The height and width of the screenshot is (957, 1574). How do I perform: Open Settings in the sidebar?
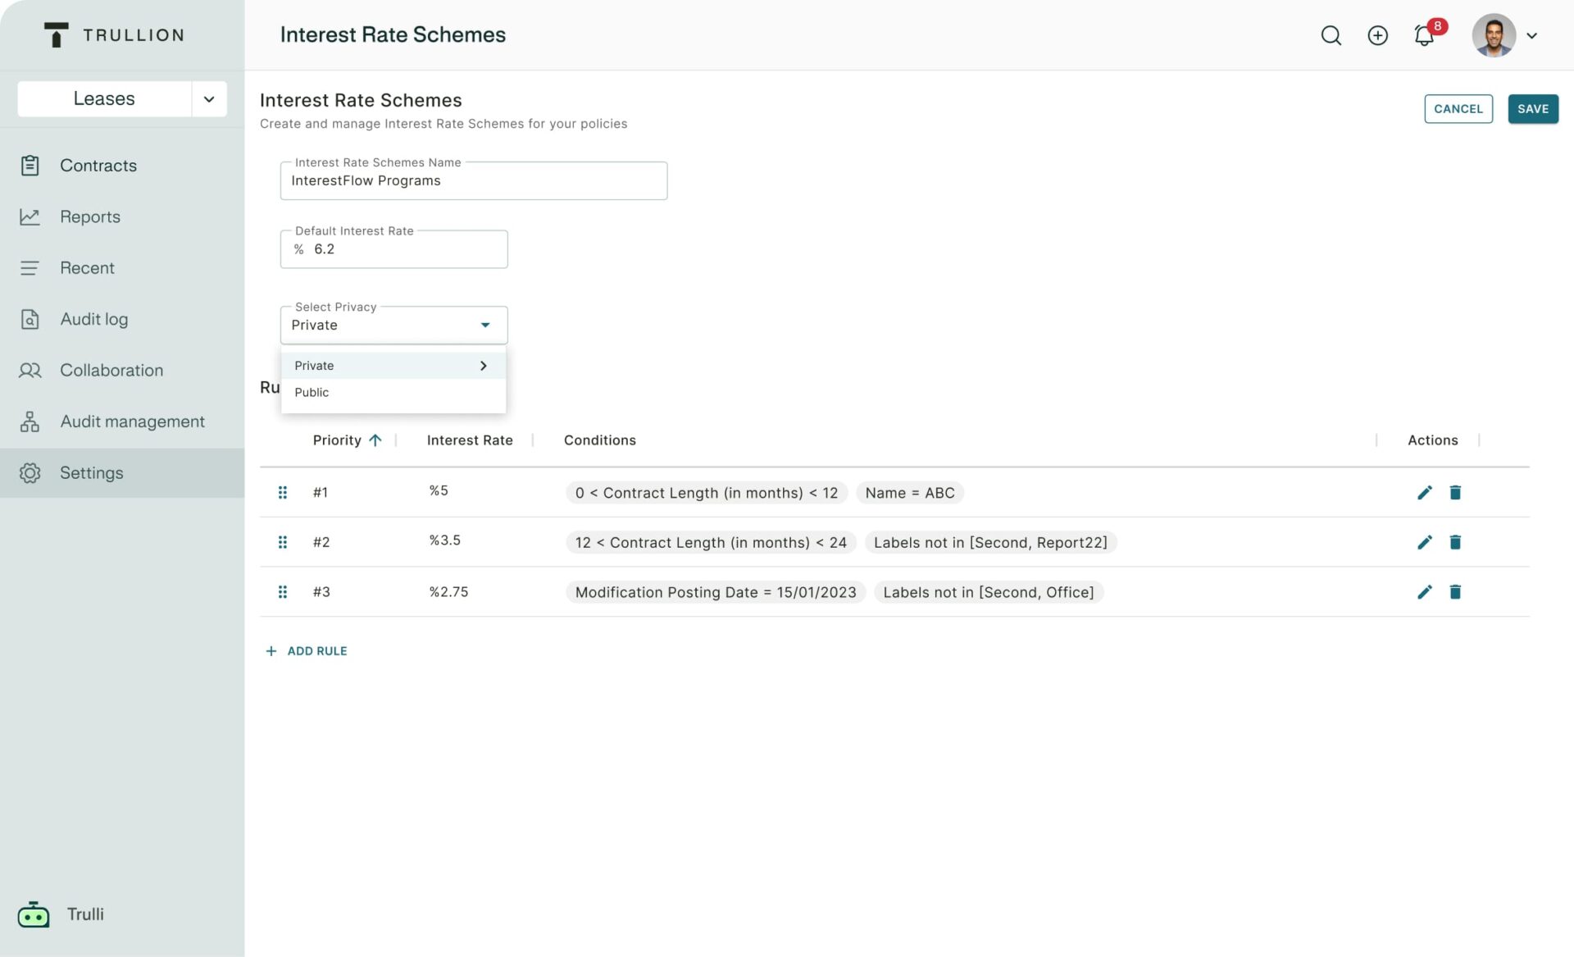(x=122, y=473)
